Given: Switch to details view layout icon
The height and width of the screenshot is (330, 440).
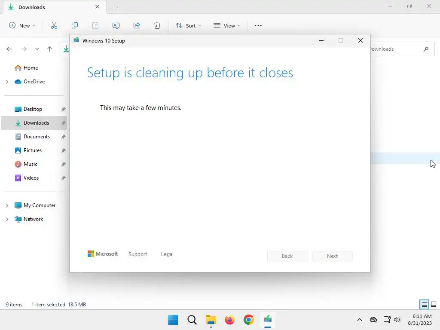Looking at the screenshot, I should tap(424, 305).
